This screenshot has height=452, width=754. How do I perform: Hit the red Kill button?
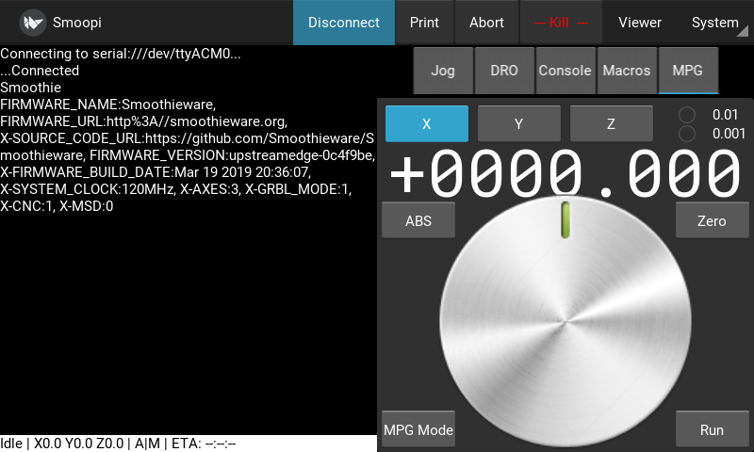pos(561,23)
